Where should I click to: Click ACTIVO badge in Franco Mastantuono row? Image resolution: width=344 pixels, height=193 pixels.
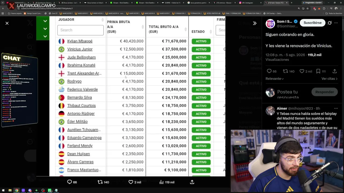click(201, 170)
